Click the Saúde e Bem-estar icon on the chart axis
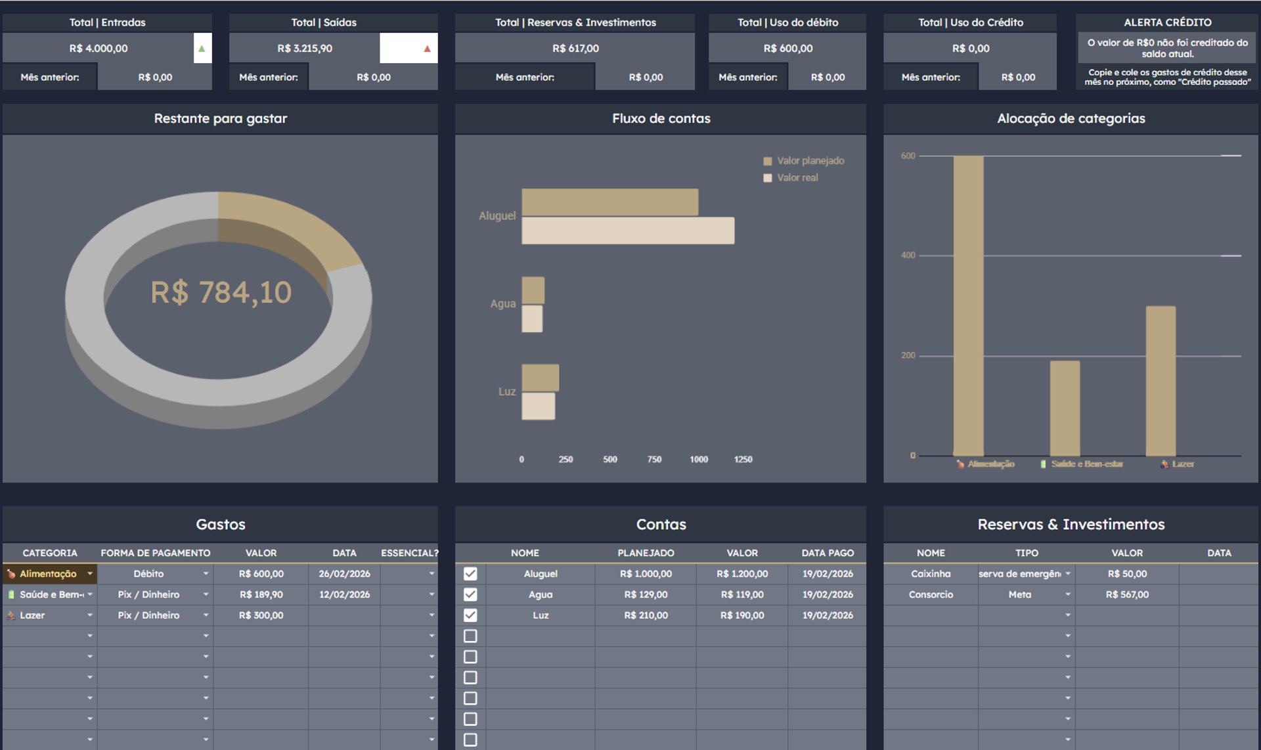 [1043, 464]
